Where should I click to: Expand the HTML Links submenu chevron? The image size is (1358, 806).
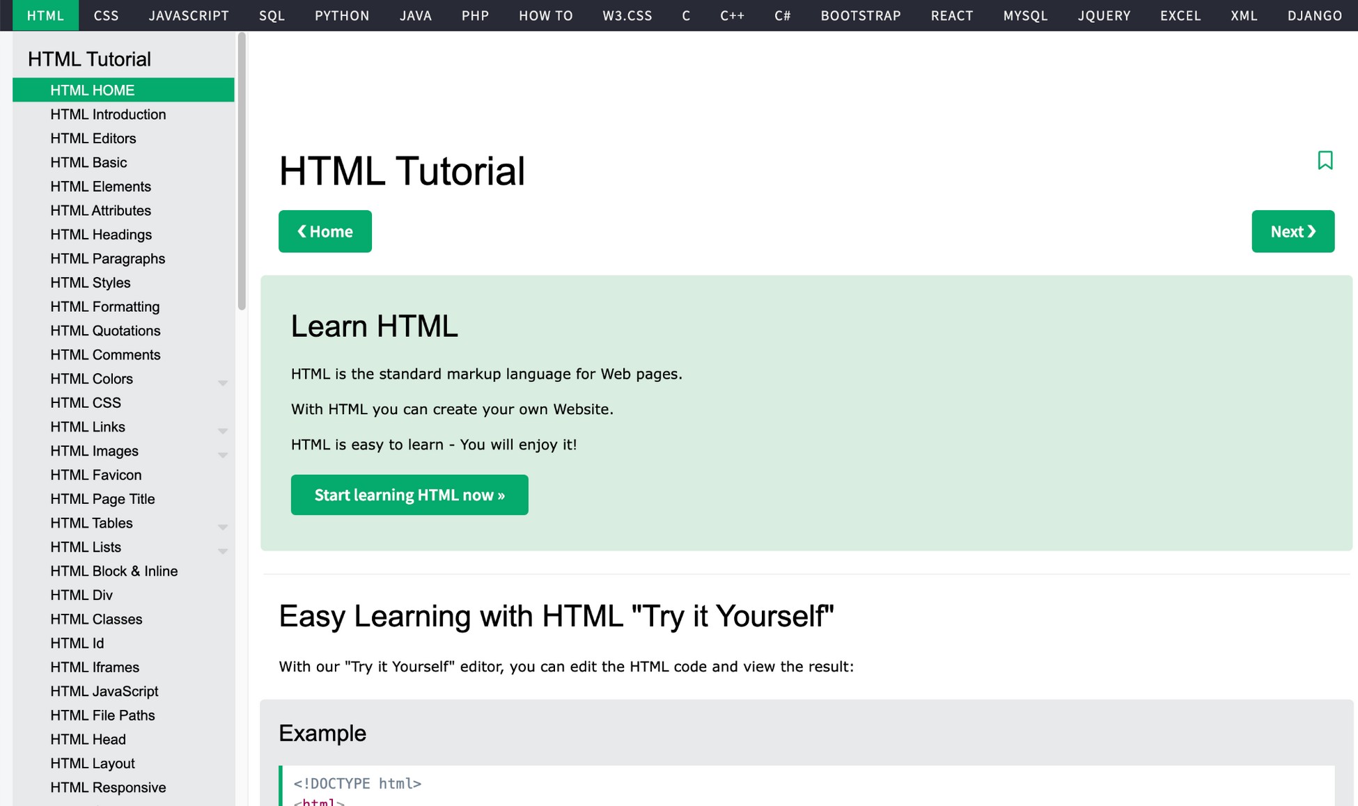tap(223, 430)
